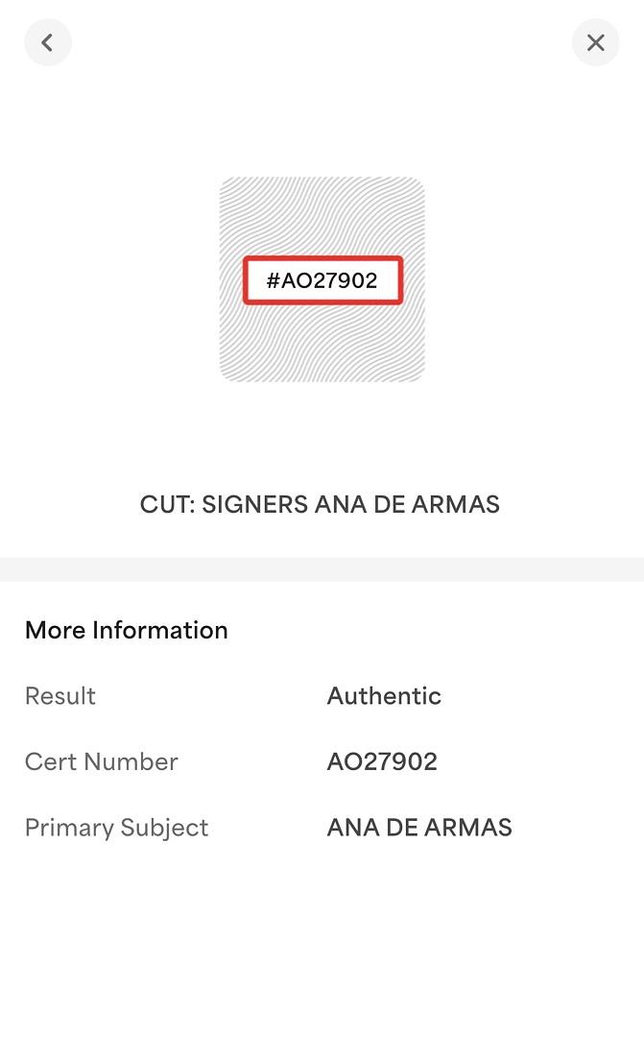Go back using the left chevron

coord(48,43)
